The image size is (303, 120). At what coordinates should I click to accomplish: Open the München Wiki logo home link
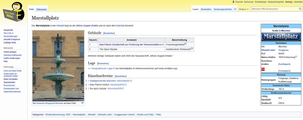[x=14, y=12]
